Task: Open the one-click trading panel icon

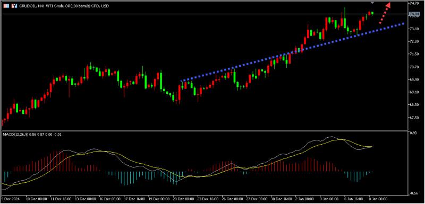Action: [x=15, y=6]
